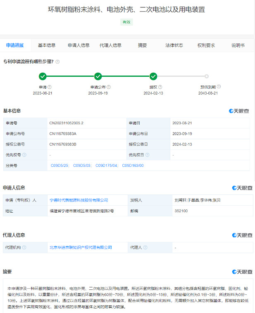This screenshot has width=255, height=313.
Task: Open applicant link 宁德时代新能源科技股份有限公司
Action: point(79,200)
